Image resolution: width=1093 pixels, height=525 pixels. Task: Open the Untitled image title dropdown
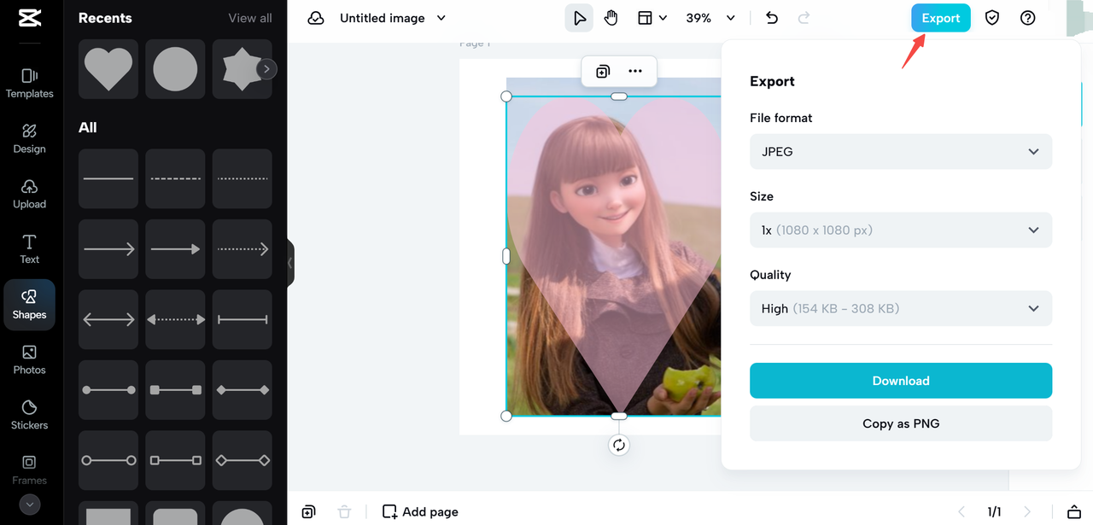(393, 18)
